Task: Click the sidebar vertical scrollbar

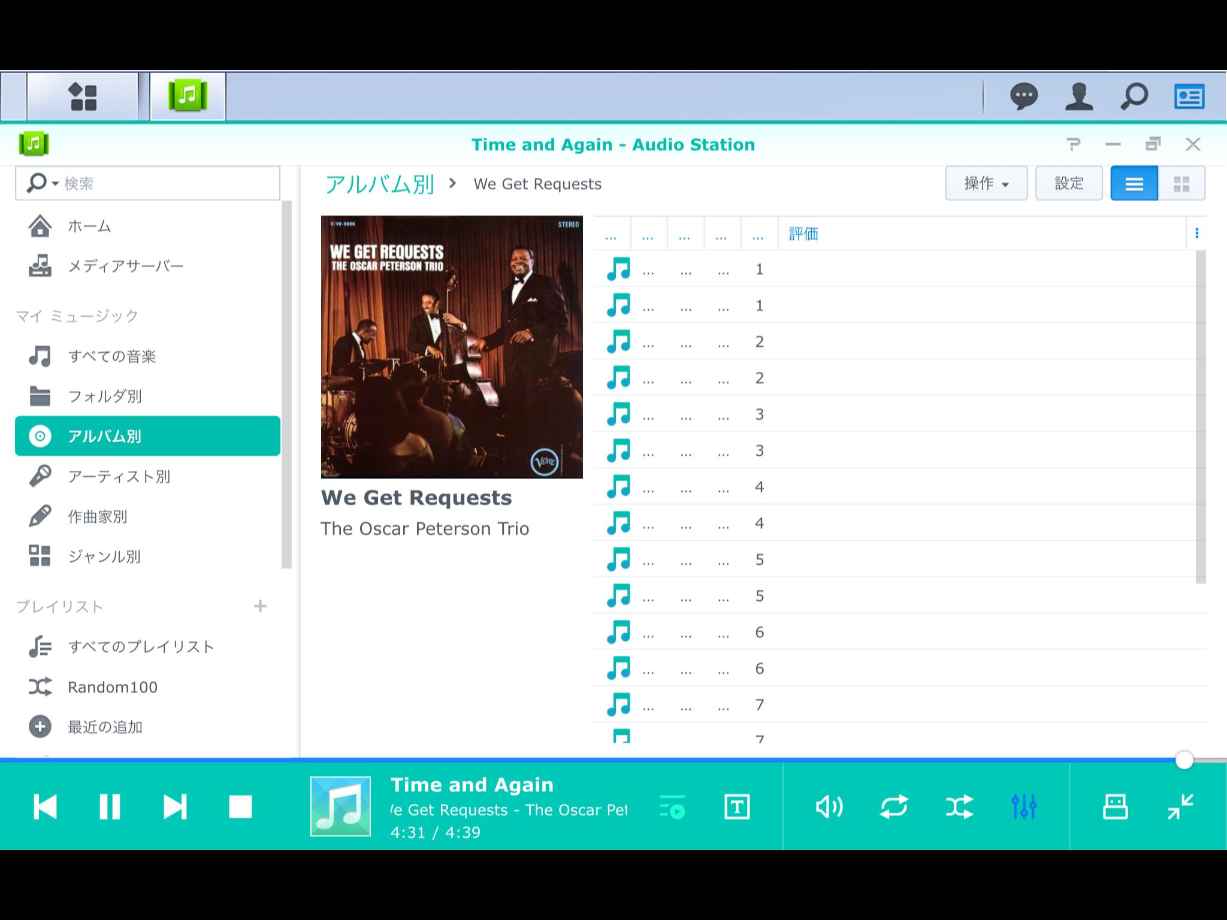Action: pyautogui.click(x=286, y=385)
